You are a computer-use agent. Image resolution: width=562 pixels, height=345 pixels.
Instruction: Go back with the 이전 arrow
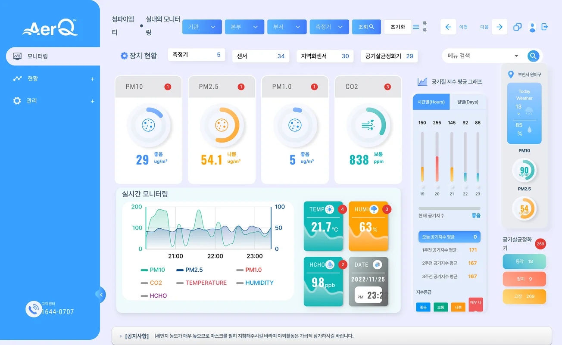(448, 27)
